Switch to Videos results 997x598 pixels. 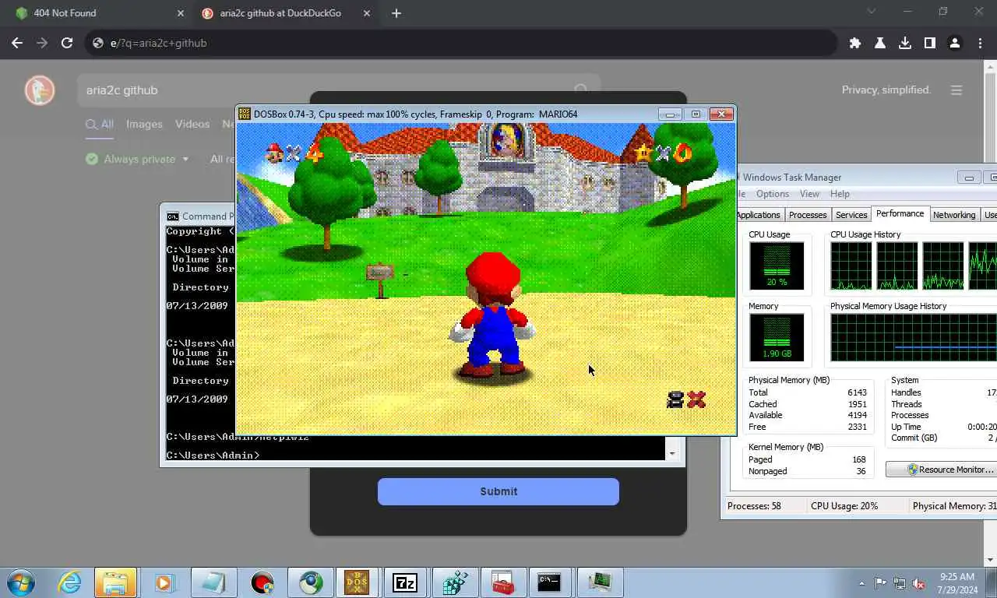[192, 124]
